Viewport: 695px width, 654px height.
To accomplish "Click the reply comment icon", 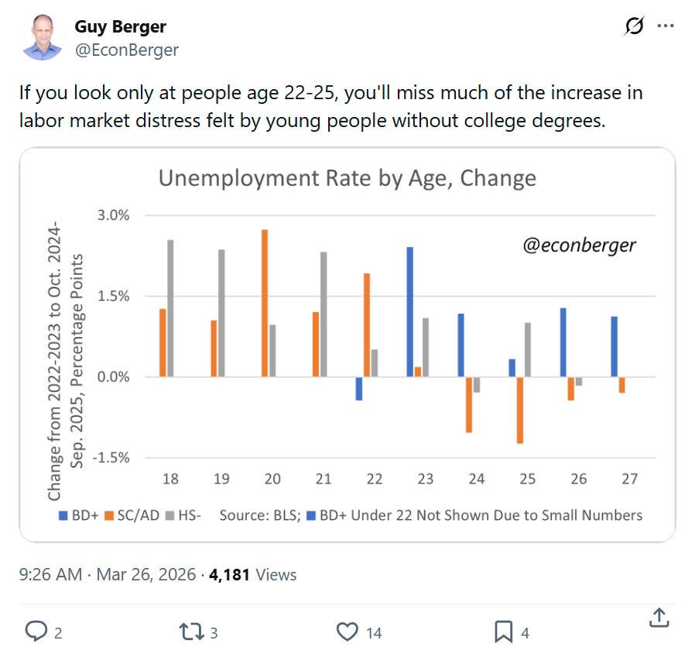I will point(36,631).
